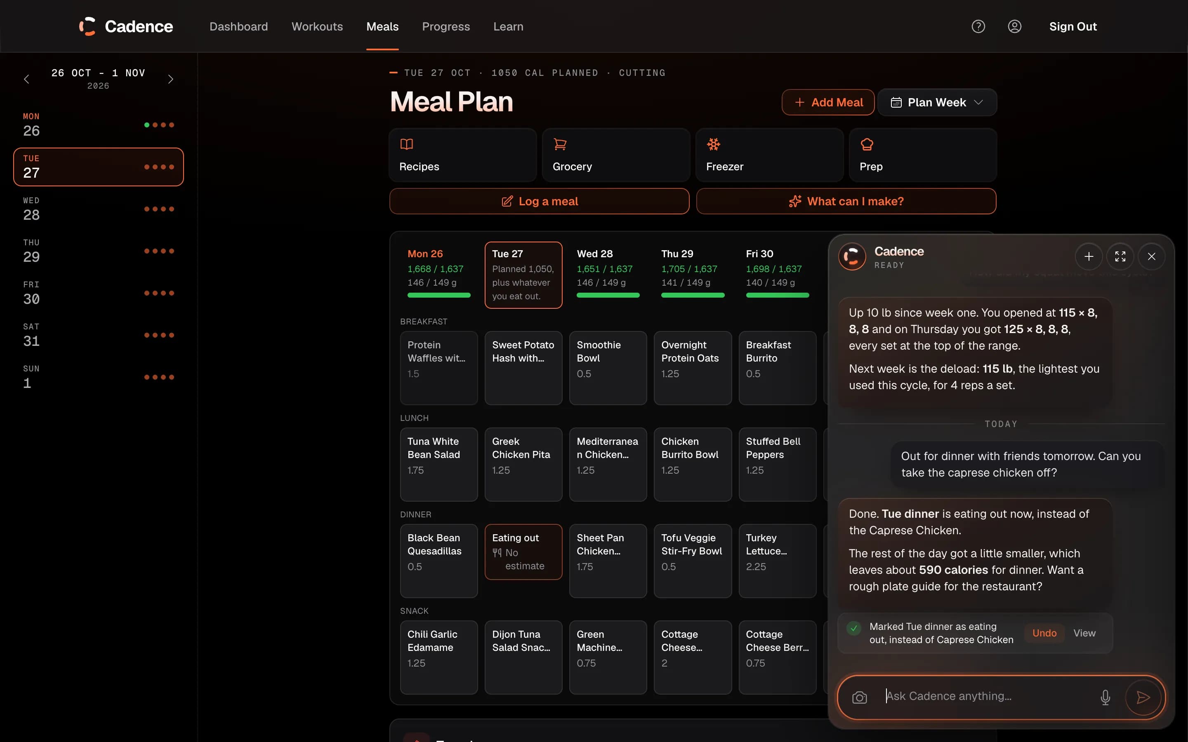
Task: Open the Stuffed Bell Peppers lunch card
Action: point(777,464)
